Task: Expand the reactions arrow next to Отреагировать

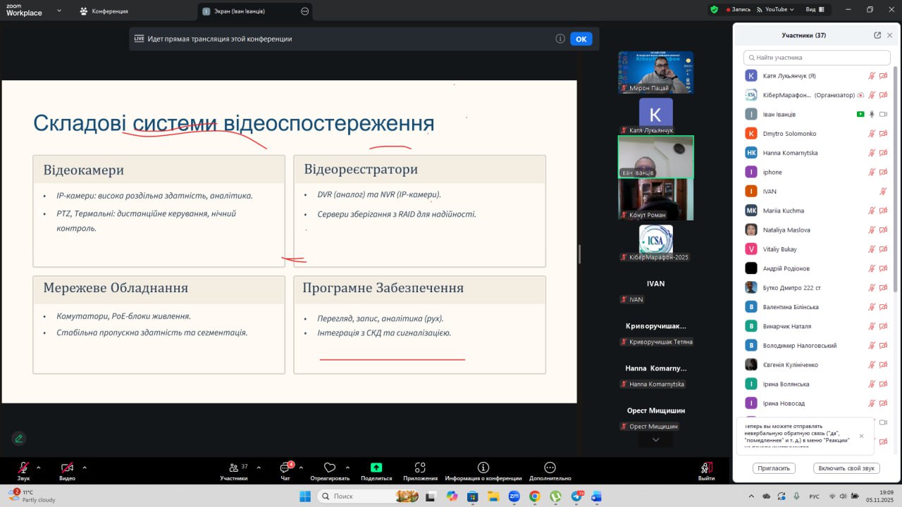Action: (347, 467)
